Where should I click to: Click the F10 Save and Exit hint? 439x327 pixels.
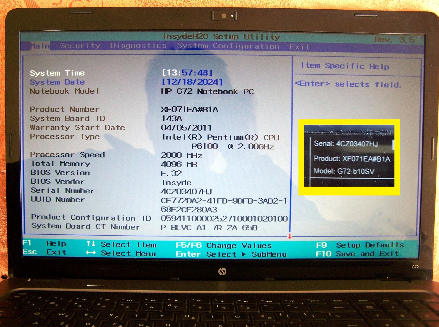[x=357, y=254]
